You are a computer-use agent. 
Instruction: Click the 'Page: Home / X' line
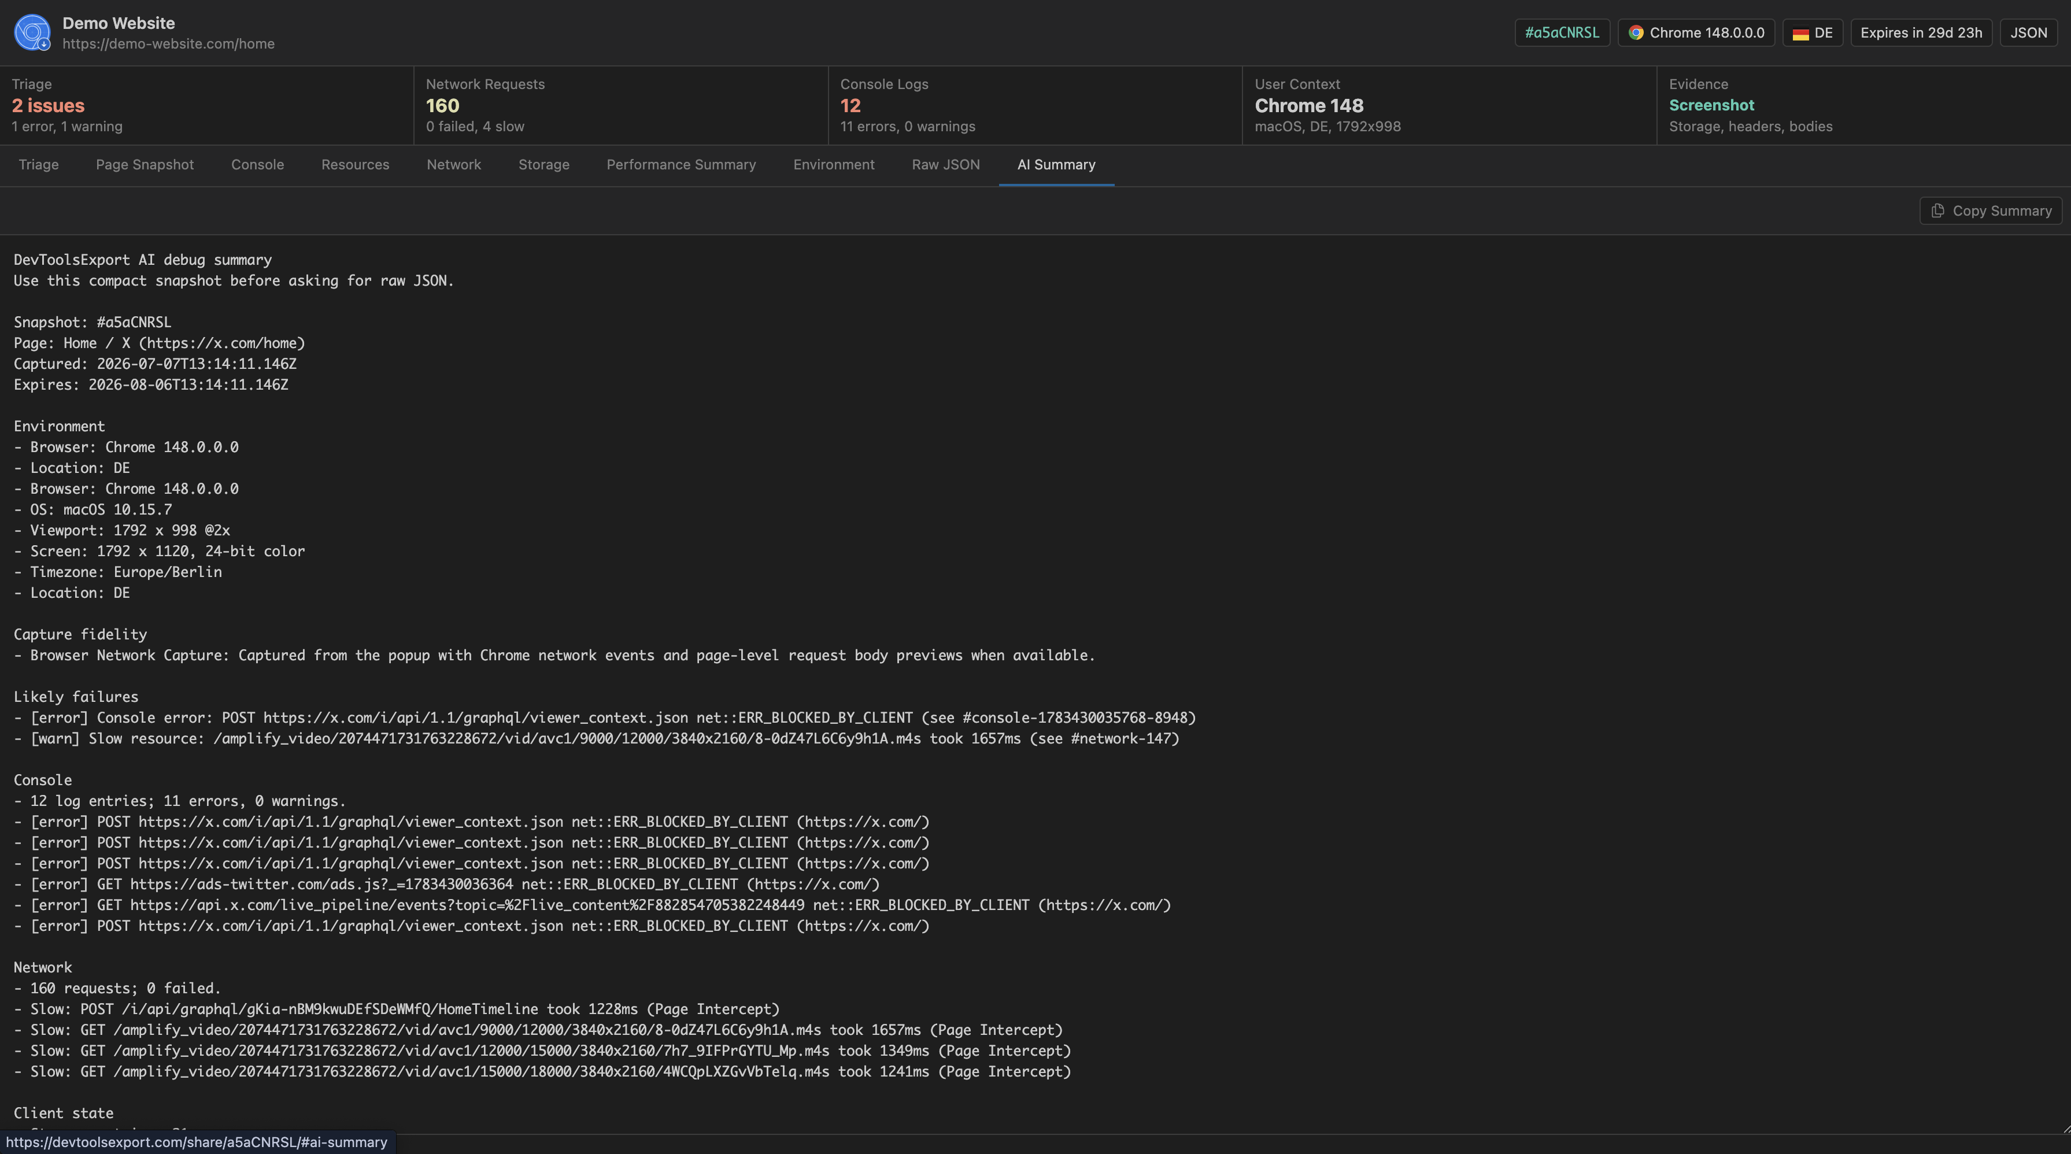pyautogui.click(x=159, y=343)
